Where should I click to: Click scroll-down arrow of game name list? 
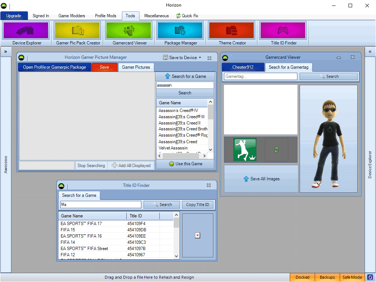(210, 150)
